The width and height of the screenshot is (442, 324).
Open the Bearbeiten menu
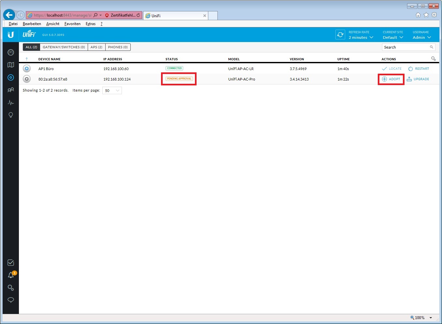point(32,24)
